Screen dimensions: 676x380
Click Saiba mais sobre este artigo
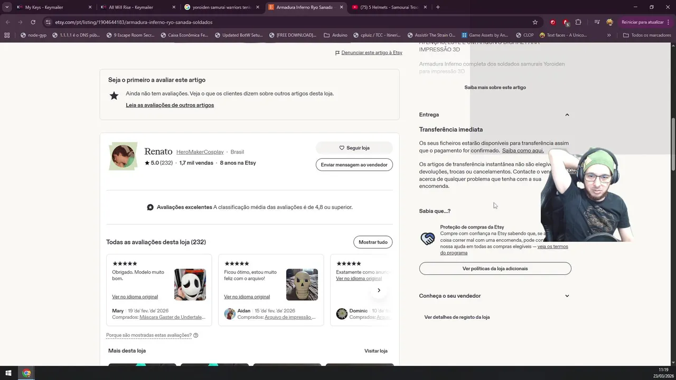pyautogui.click(x=495, y=88)
